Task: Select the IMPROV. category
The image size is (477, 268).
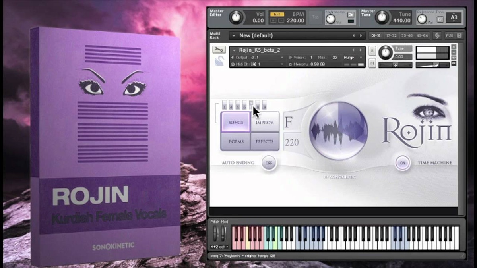Action: [265, 122]
